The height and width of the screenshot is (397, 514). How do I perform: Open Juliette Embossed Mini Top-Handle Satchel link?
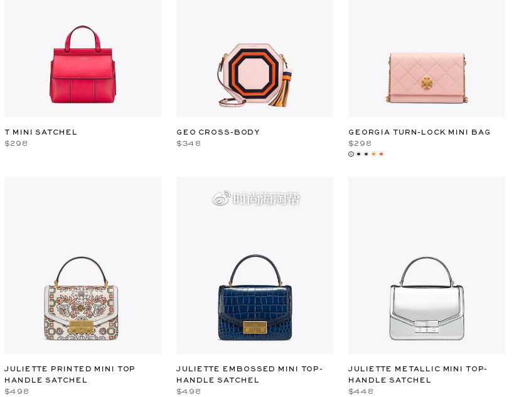pyautogui.click(x=249, y=374)
